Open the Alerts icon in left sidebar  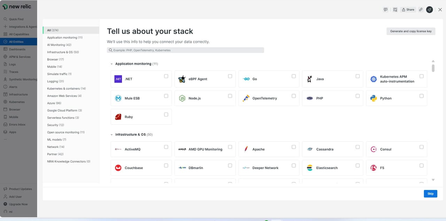click(x=5, y=87)
